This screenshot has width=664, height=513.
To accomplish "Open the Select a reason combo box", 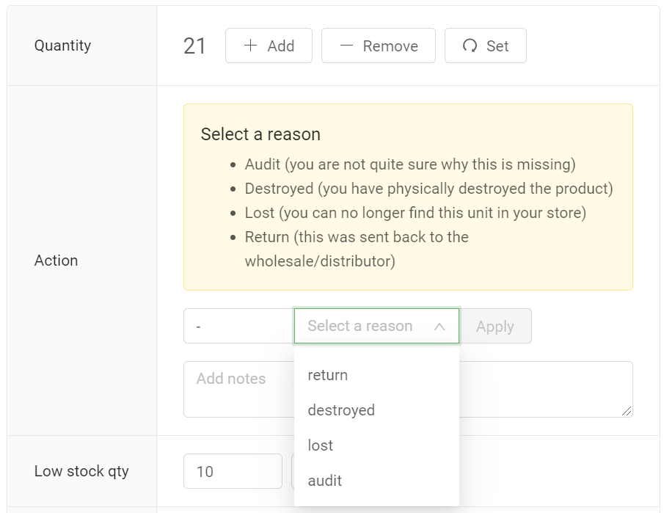I will (x=360, y=326).
